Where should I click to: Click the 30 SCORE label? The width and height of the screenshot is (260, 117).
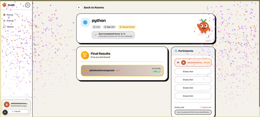click(156, 69)
